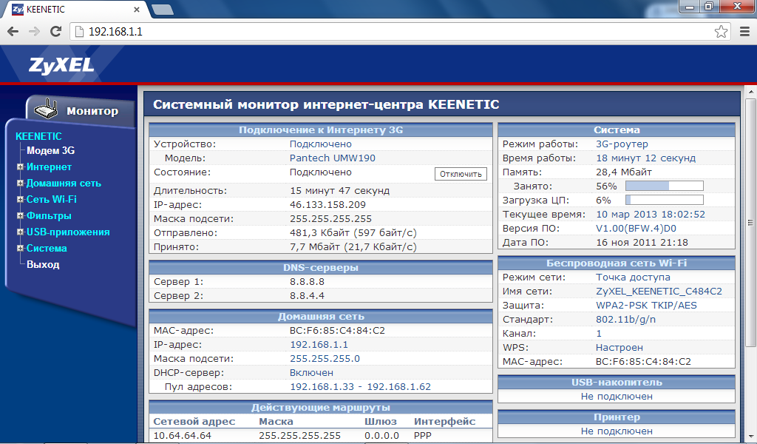Screen dimensions: 757x444
Task: Open the Фильтры menu item
Action: click(x=49, y=216)
